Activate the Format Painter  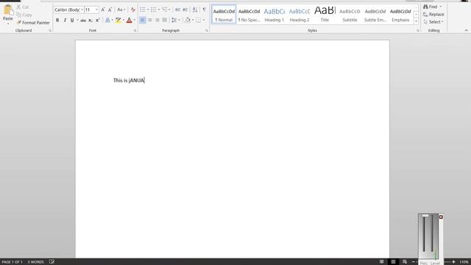(x=33, y=23)
